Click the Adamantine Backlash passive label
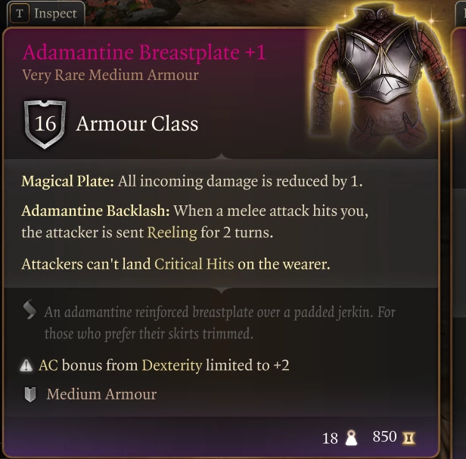466x459 pixels. 95,211
